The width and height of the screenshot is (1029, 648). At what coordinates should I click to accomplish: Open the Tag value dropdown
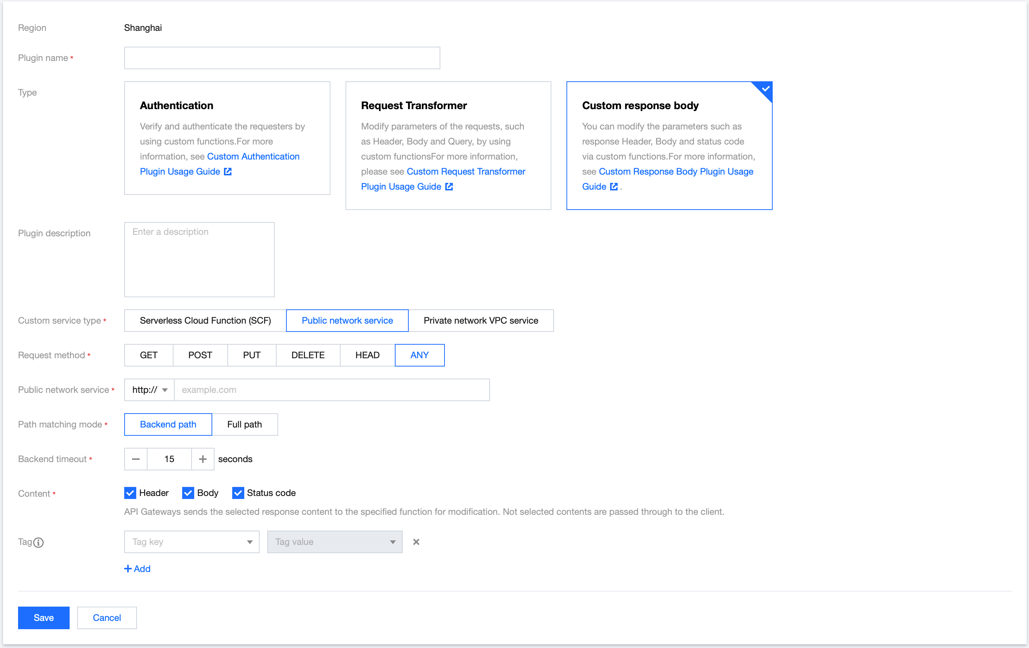[x=335, y=542]
